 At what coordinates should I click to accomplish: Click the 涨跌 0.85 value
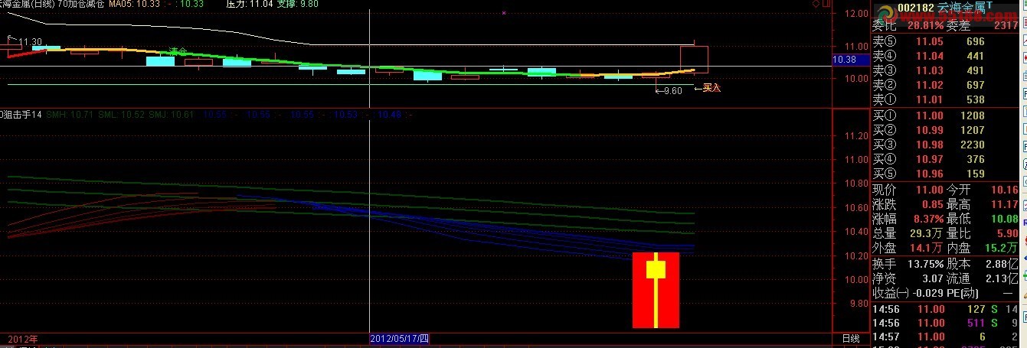tap(932, 204)
